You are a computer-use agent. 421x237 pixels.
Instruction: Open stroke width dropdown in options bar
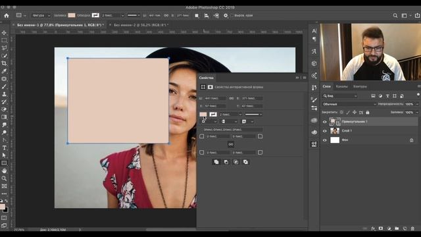(x=123, y=16)
